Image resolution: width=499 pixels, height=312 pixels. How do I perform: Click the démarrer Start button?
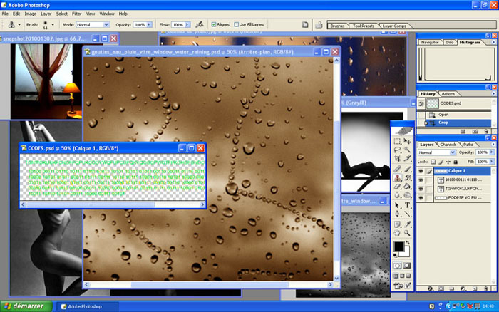26,306
